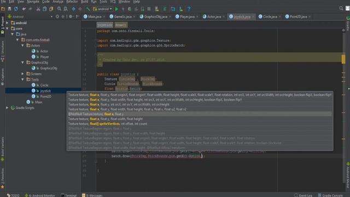Screen dimensions: 350x197
Task: Run the app with green play icon
Action: click(116, 9)
